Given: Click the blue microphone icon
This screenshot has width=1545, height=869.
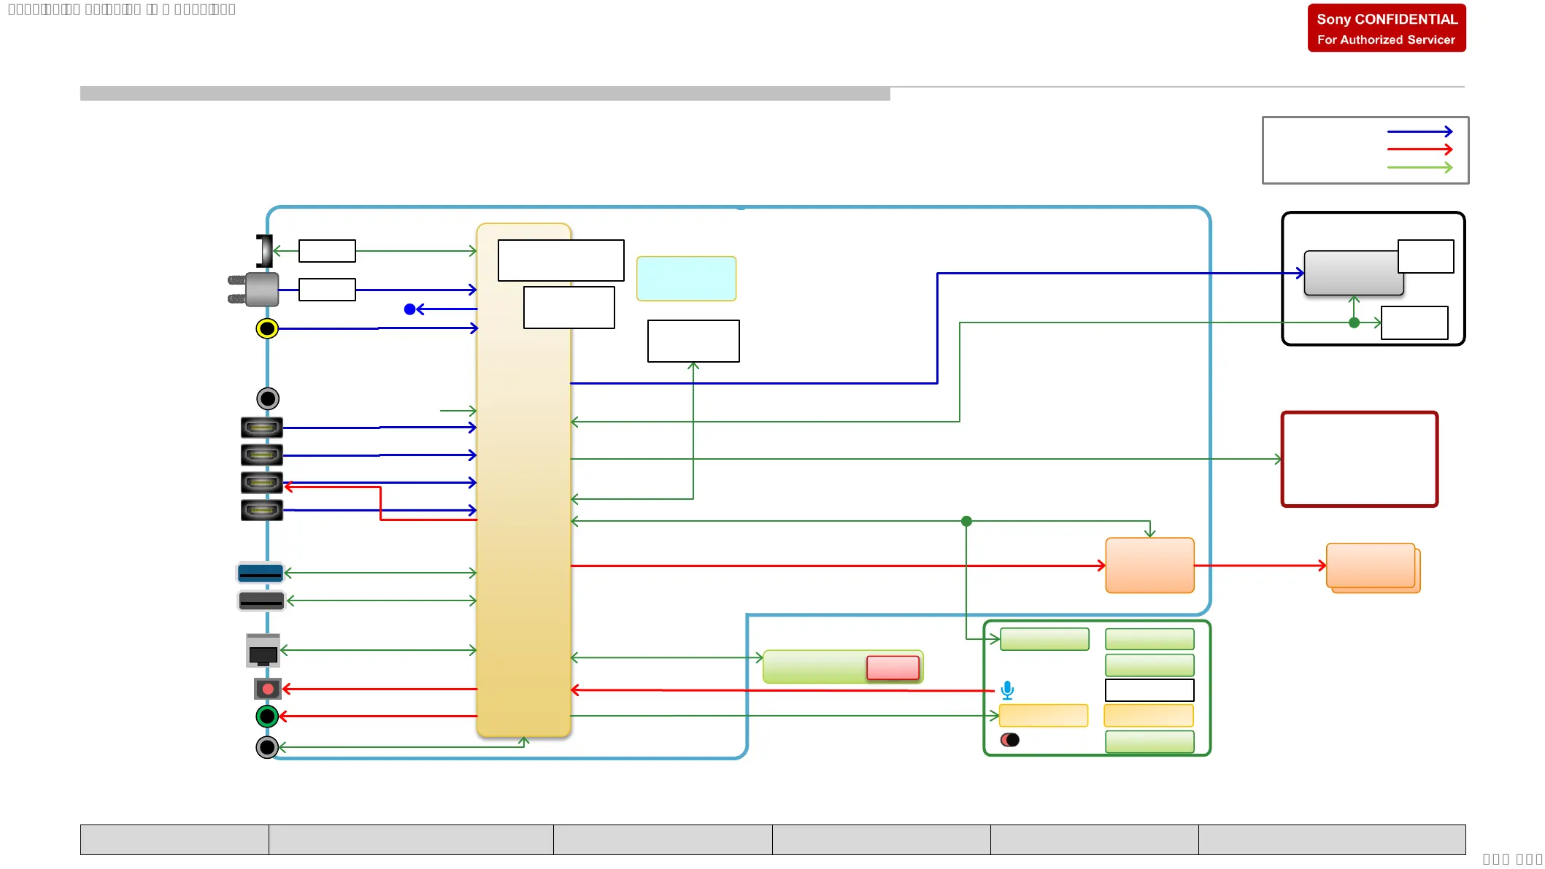Looking at the screenshot, I should click(x=1007, y=690).
